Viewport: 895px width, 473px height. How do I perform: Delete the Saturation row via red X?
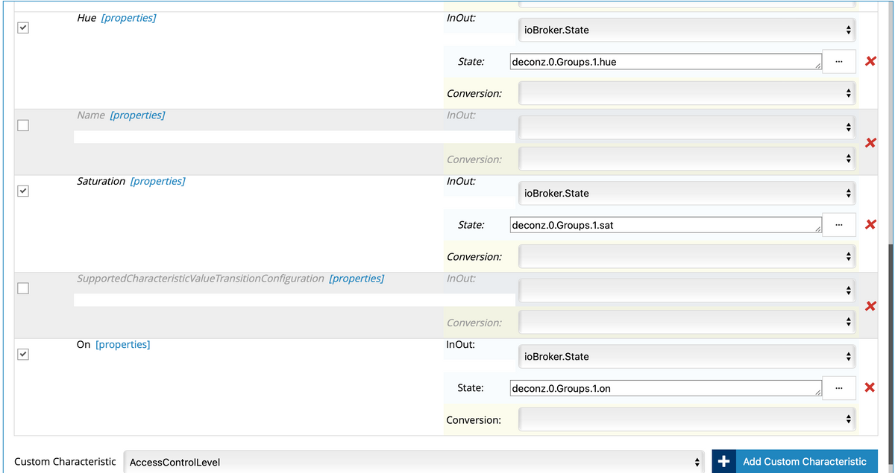(x=870, y=224)
